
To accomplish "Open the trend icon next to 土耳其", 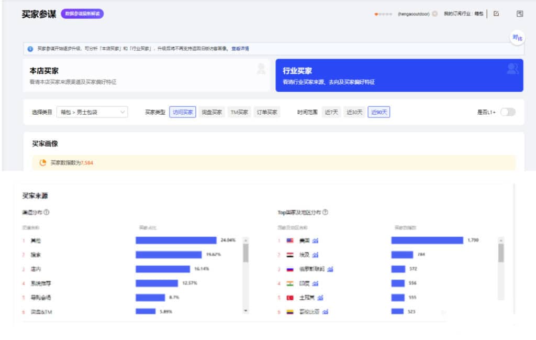I will (x=320, y=298).
